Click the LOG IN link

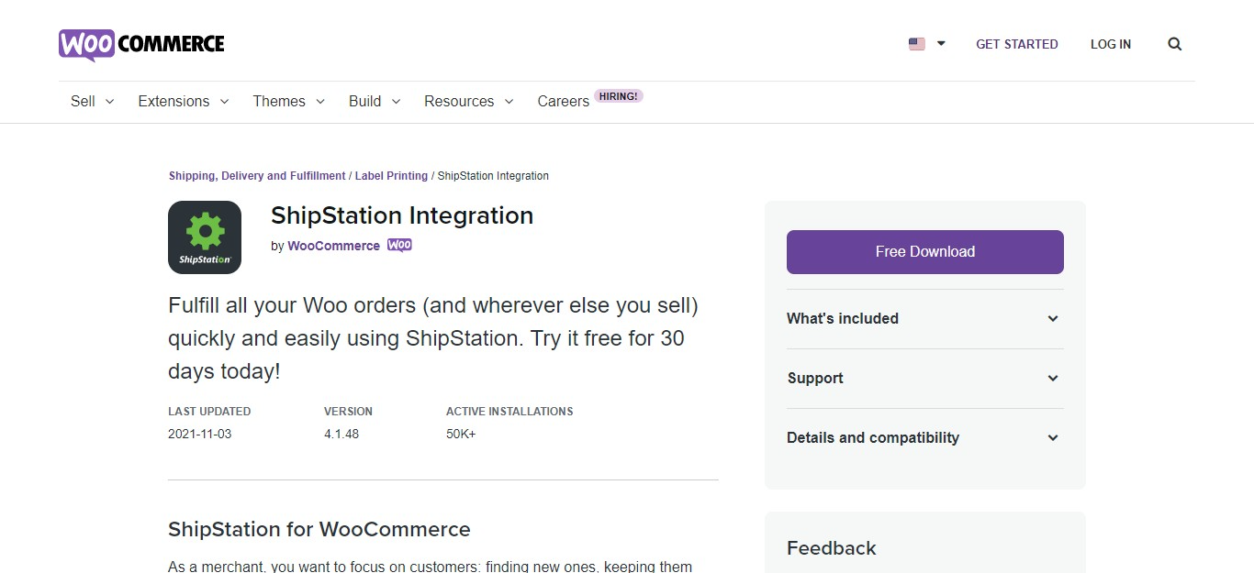tap(1111, 44)
